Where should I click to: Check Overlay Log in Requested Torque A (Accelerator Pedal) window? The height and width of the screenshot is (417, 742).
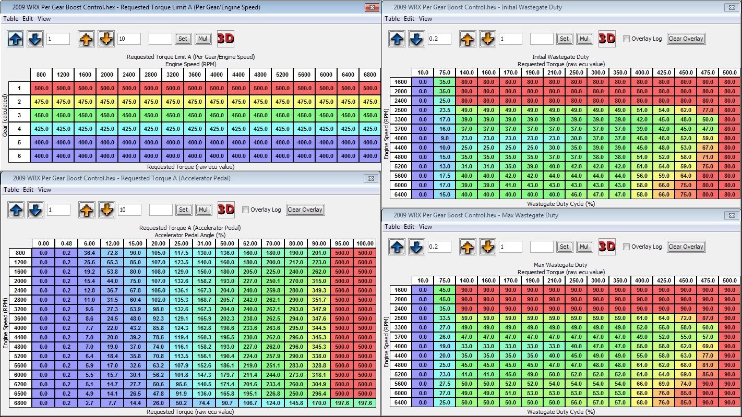point(246,210)
